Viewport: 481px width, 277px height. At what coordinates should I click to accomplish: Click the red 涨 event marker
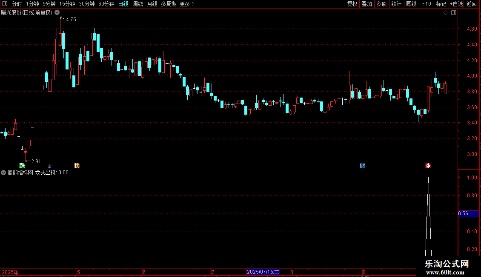point(428,165)
